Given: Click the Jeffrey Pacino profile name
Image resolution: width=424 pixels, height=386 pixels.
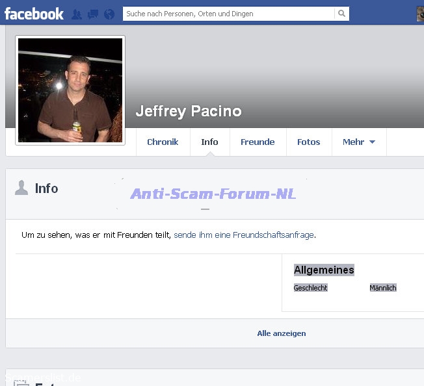Looking at the screenshot, I should tap(188, 111).
